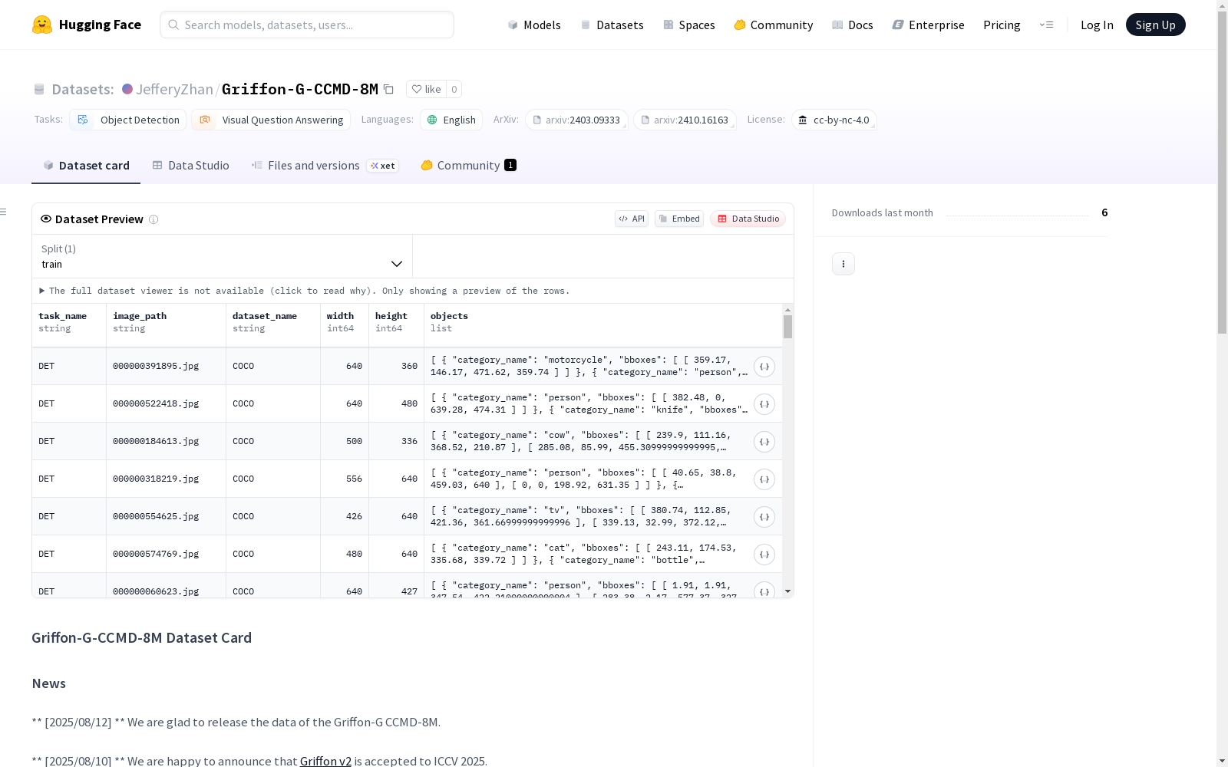Screen dimensions: 1228x767
Task: Copy dataset name with the copy icon
Action: 388,89
